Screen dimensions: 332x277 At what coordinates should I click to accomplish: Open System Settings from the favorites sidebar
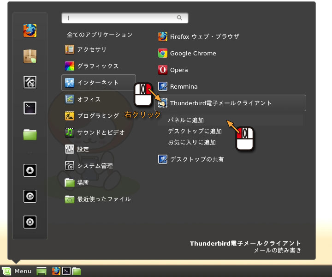tap(30, 82)
